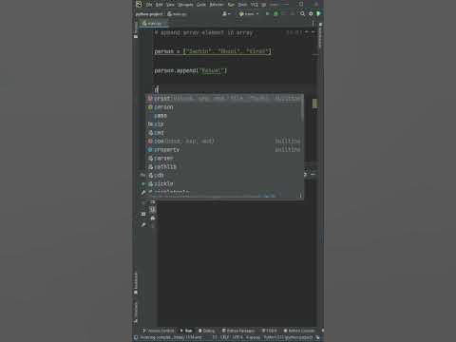This screenshot has width=456, height=342.
Task: Open the Version Control tool window
Action: point(159,331)
